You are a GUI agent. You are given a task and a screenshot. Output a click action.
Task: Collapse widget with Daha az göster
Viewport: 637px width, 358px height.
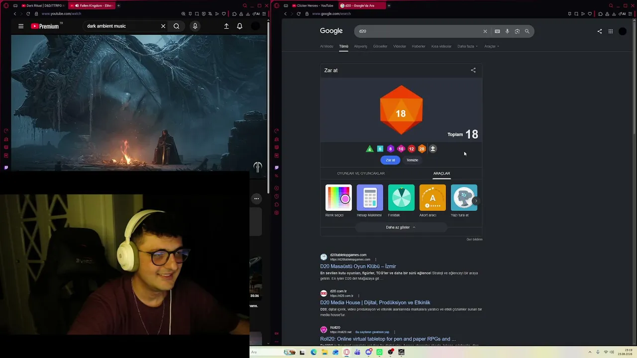tap(401, 227)
